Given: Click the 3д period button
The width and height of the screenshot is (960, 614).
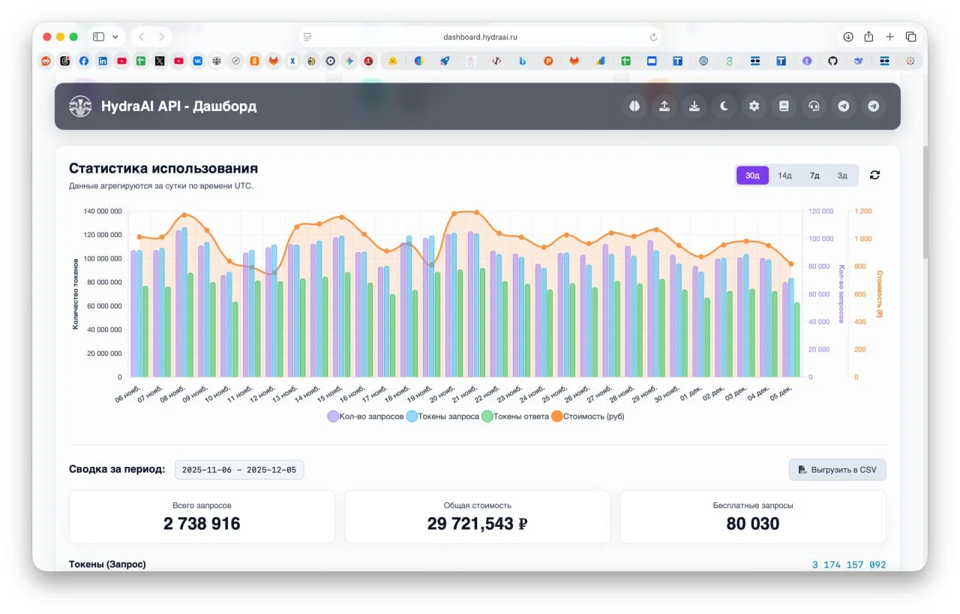Looking at the screenshot, I should click(842, 176).
